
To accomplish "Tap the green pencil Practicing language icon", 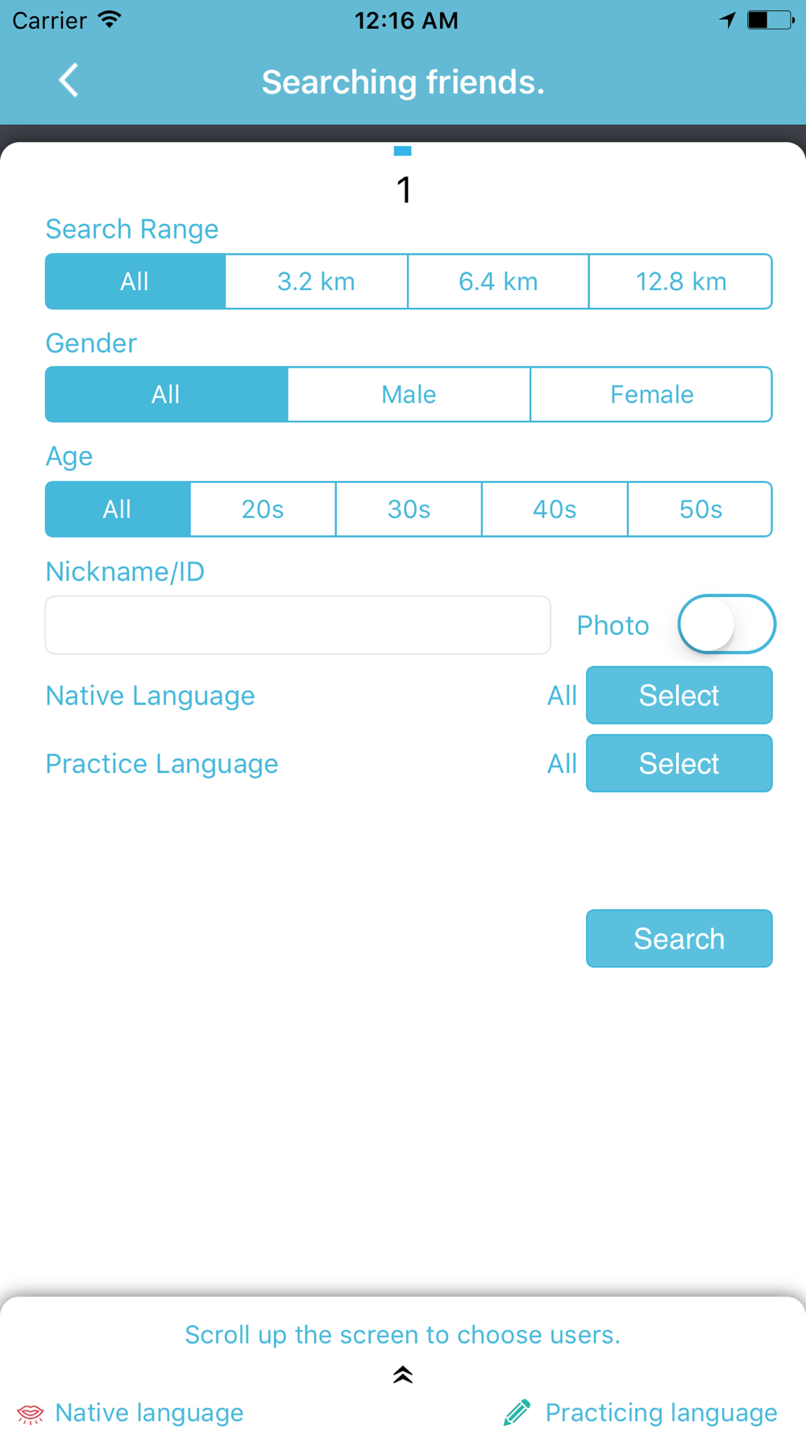I will (517, 1412).
